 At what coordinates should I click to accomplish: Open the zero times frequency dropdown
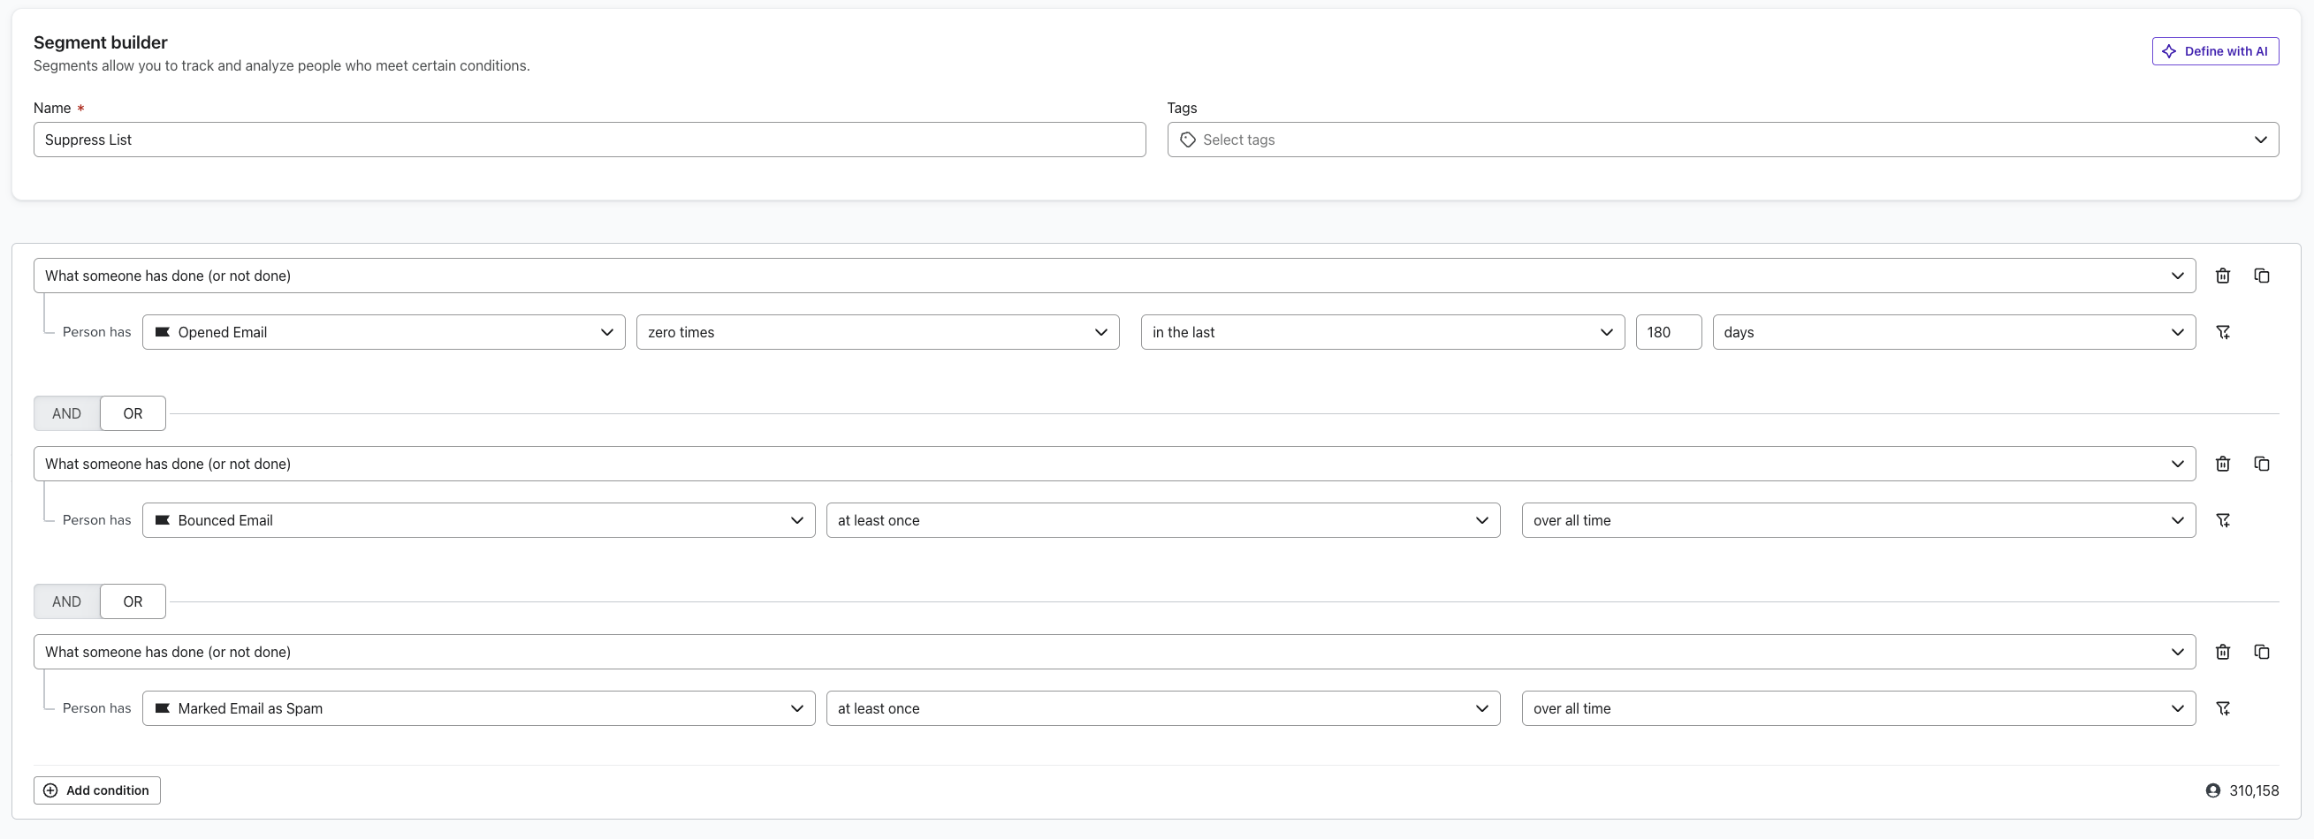(x=877, y=332)
